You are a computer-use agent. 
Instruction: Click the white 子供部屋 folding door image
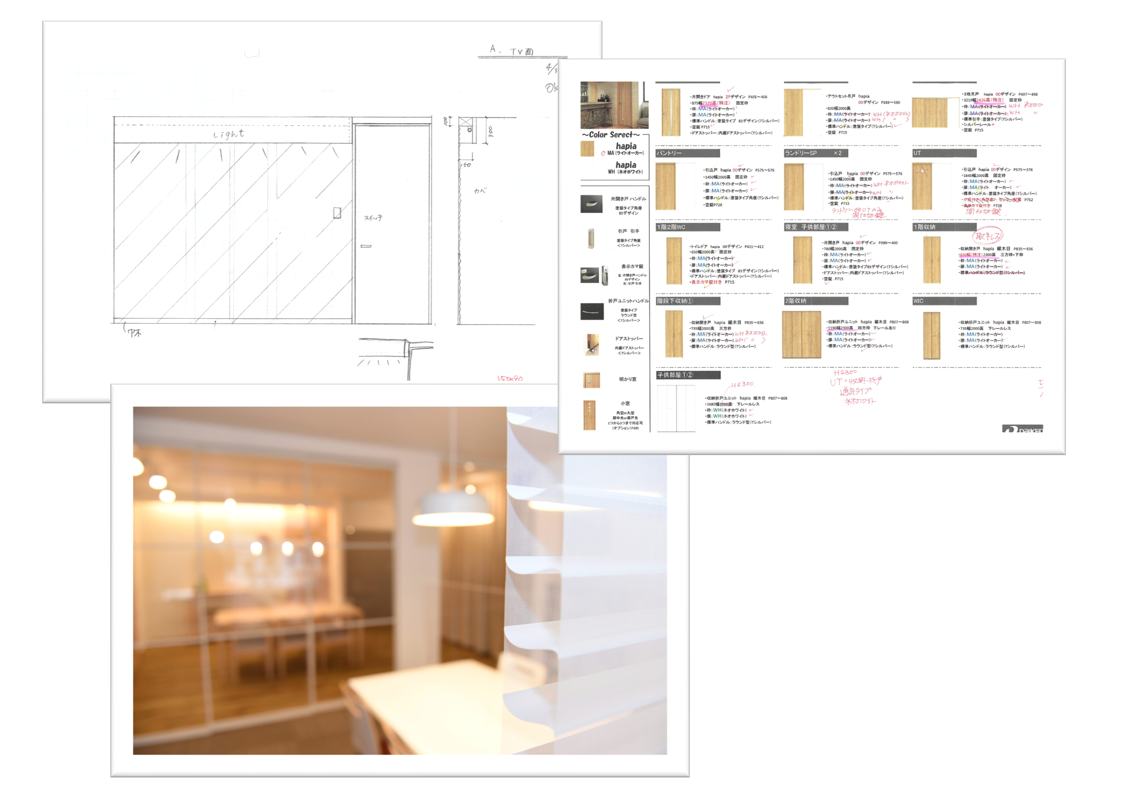(676, 408)
